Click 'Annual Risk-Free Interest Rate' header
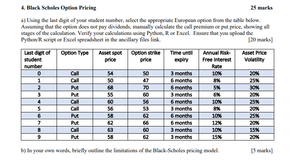This screenshot has height=161, width=305. point(217,60)
